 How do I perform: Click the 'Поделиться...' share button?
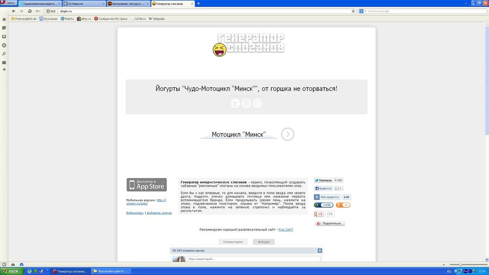pyautogui.click(x=330, y=223)
